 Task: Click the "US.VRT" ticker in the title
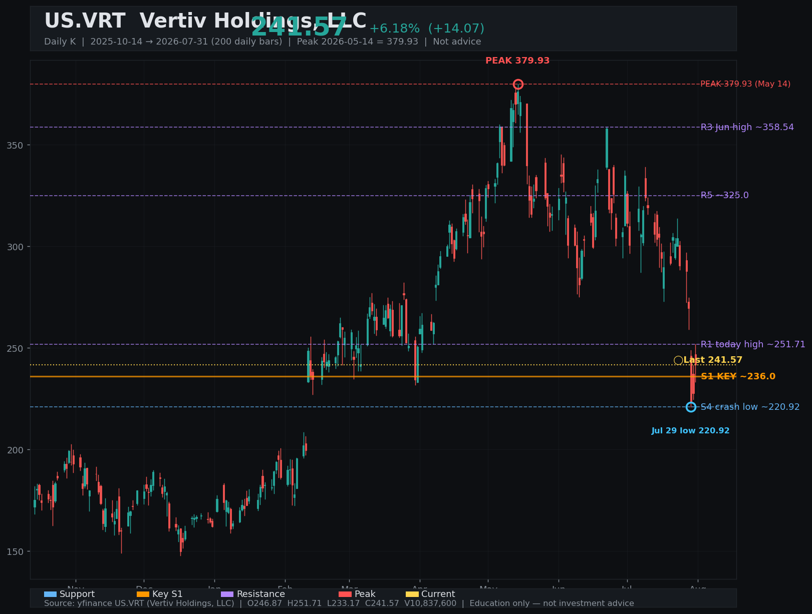click(x=85, y=21)
